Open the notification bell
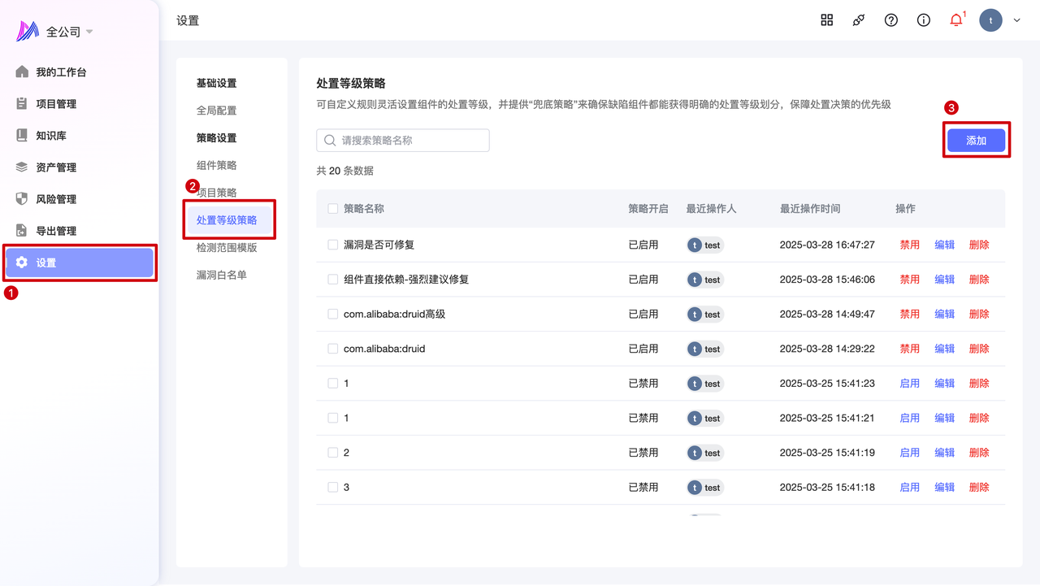This screenshot has height=586, width=1040. (x=956, y=20)
